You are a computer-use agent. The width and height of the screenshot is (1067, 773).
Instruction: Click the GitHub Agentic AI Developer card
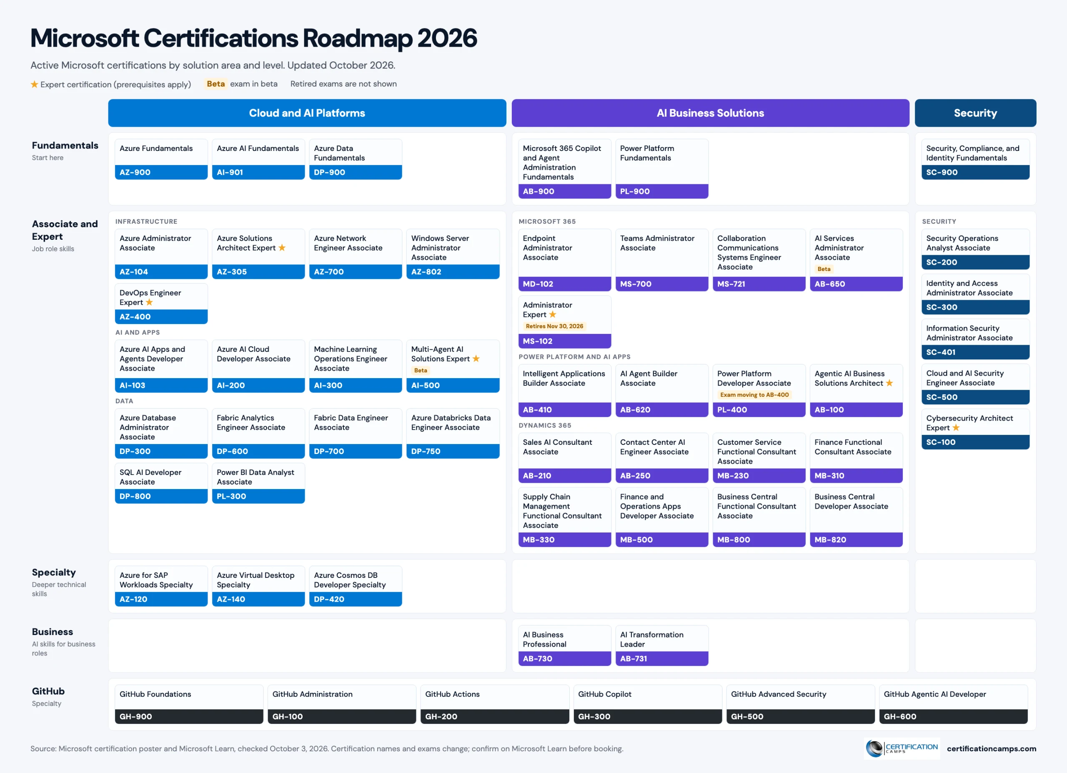tap(953, 704)
